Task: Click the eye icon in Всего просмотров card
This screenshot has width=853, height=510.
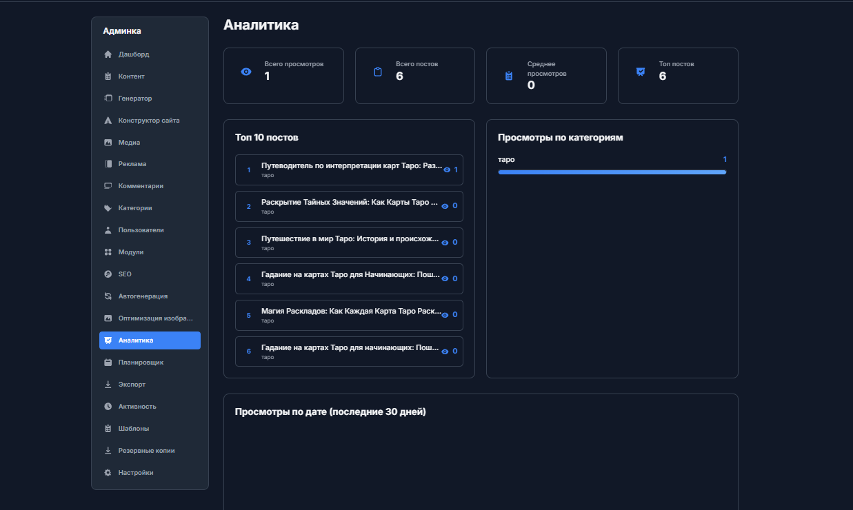Action: point(246,72)
